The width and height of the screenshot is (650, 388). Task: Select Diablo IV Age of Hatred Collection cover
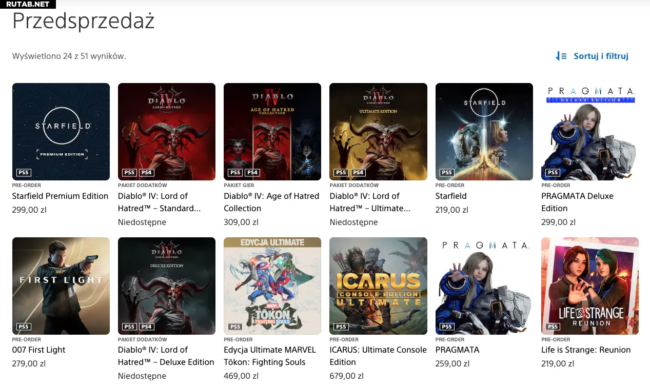tap(272, 132)
